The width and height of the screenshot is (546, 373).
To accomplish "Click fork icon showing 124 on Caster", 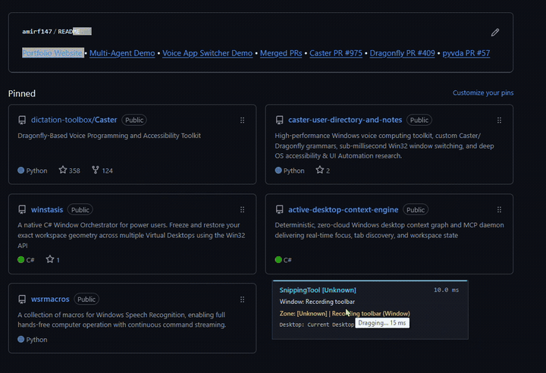I will [x=96, y=170].
